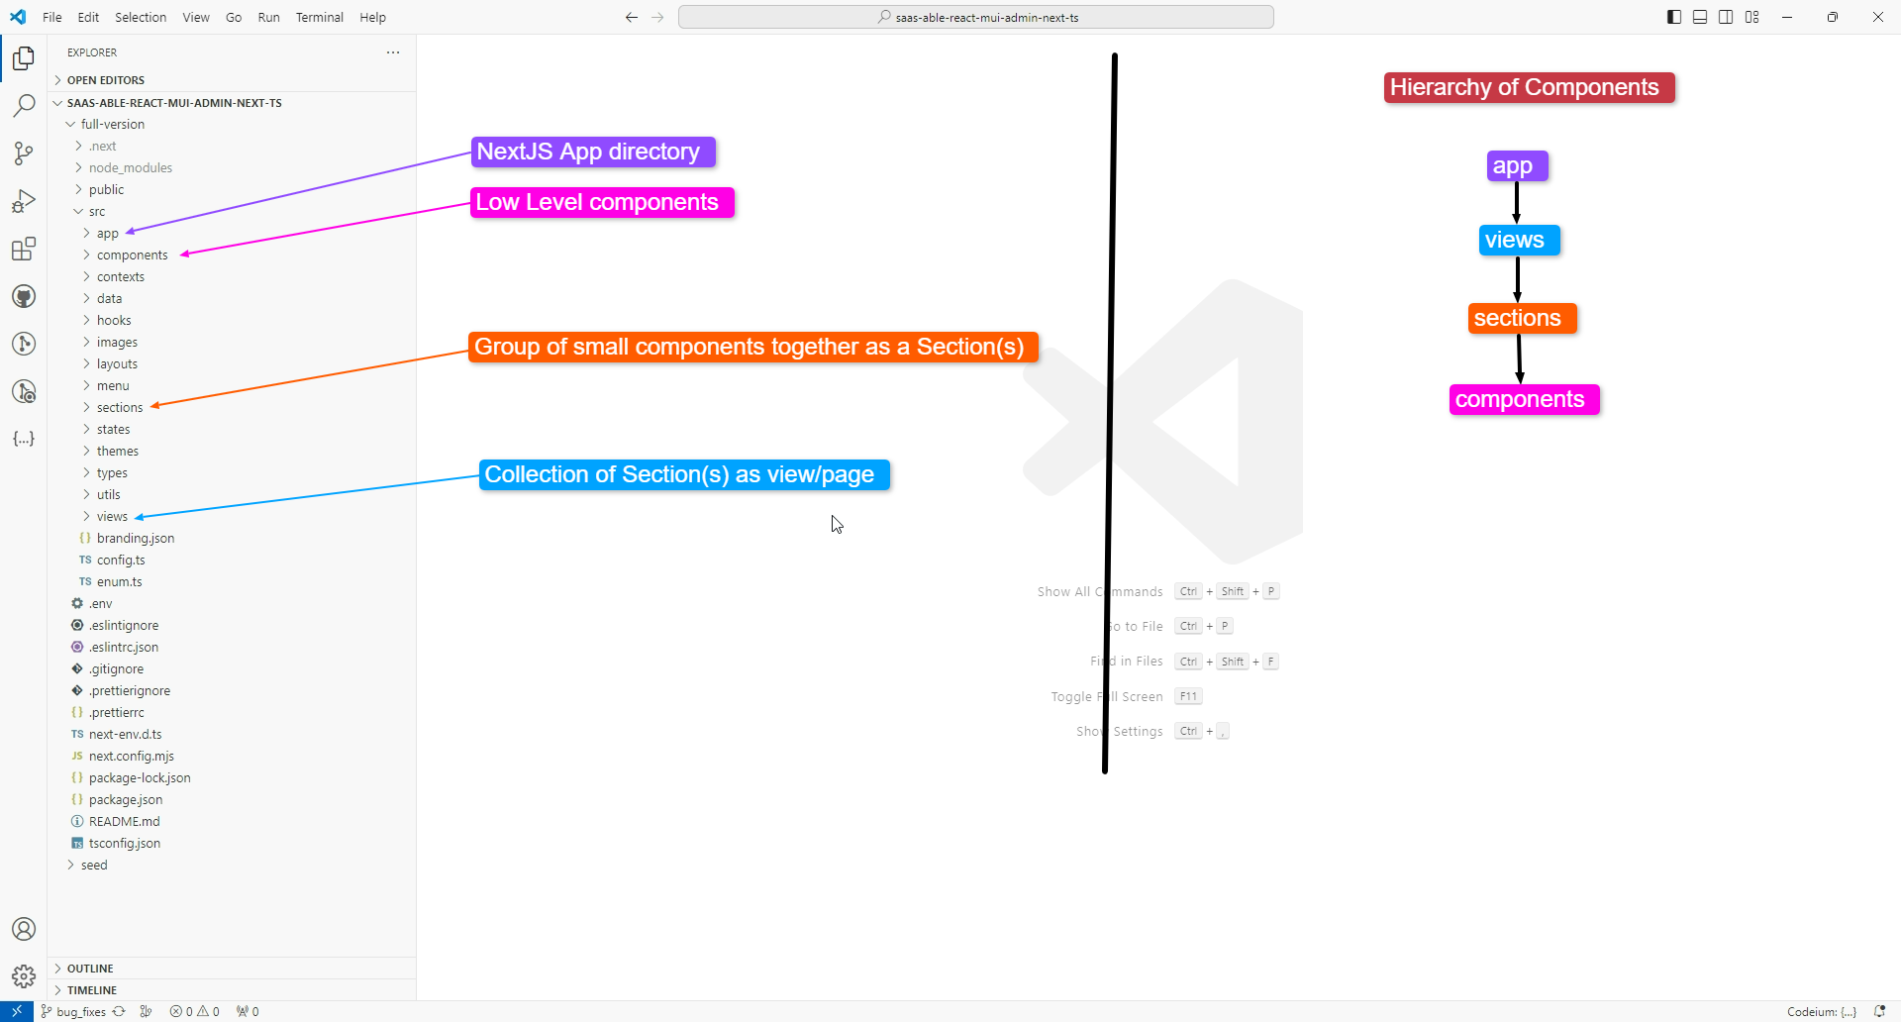Collapse the full-version folder

point(232,125)
